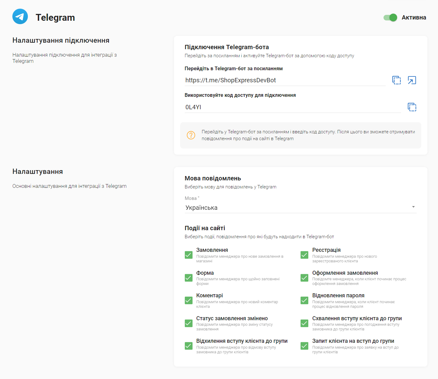This screenshot has height=379, width=438.
Task: Click the Telegram page title
Action: coord(55,17)
